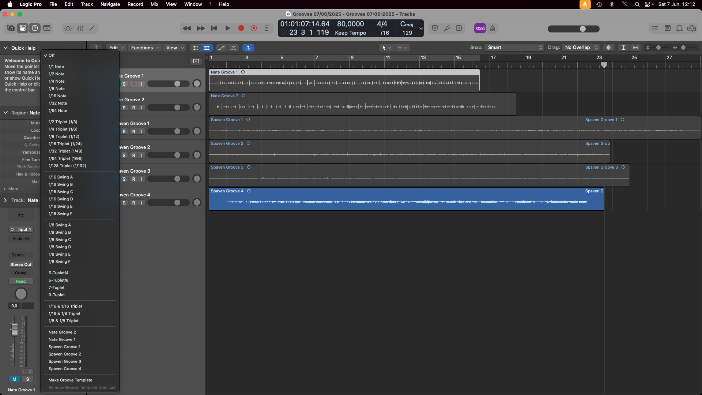Click the Capture Recording button
This screenshot has height=395, width=702.
point(254,28)
